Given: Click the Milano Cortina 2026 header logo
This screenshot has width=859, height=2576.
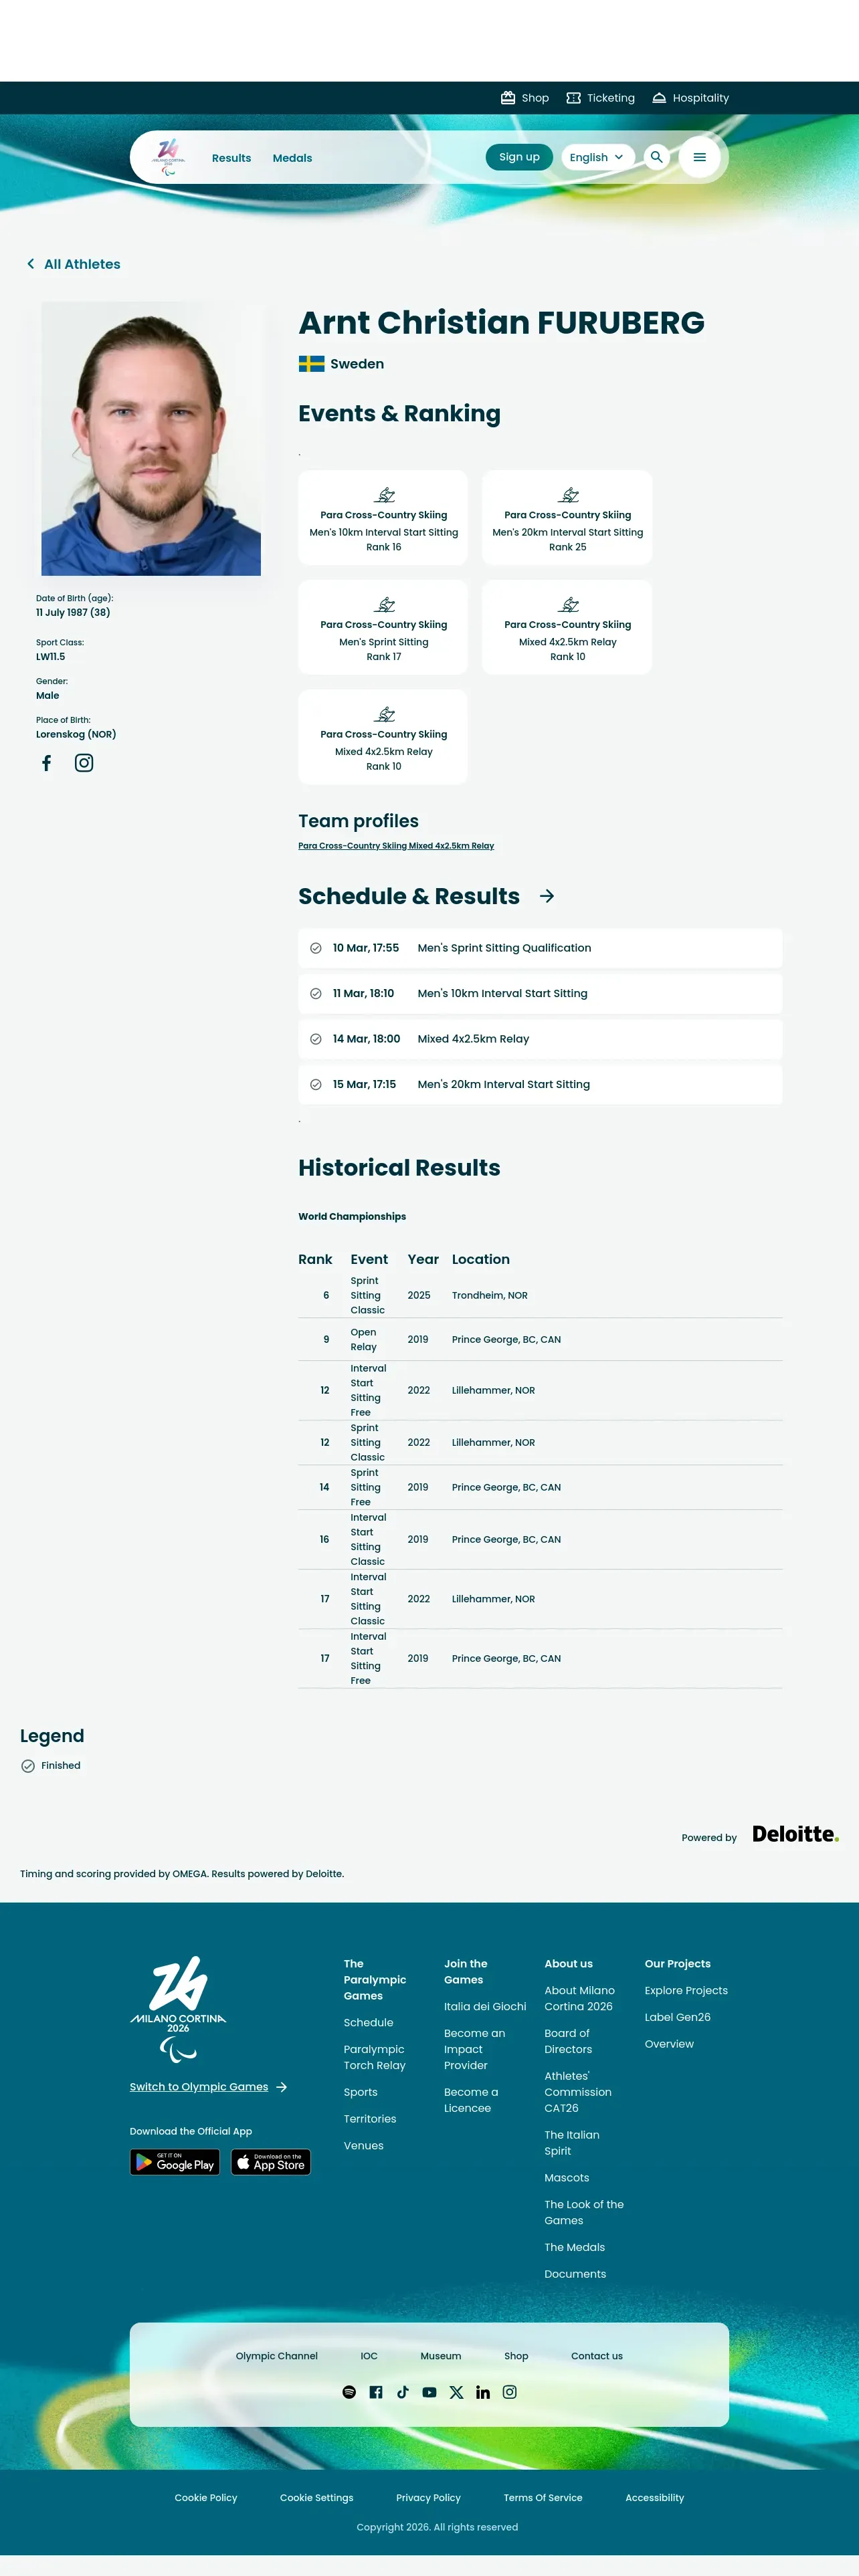Looking at the screenshot, I should point(168,157).
